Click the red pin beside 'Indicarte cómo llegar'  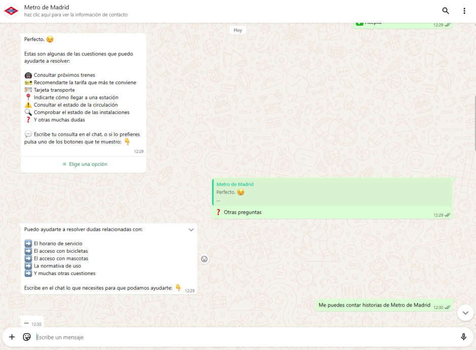click(28, 97)
